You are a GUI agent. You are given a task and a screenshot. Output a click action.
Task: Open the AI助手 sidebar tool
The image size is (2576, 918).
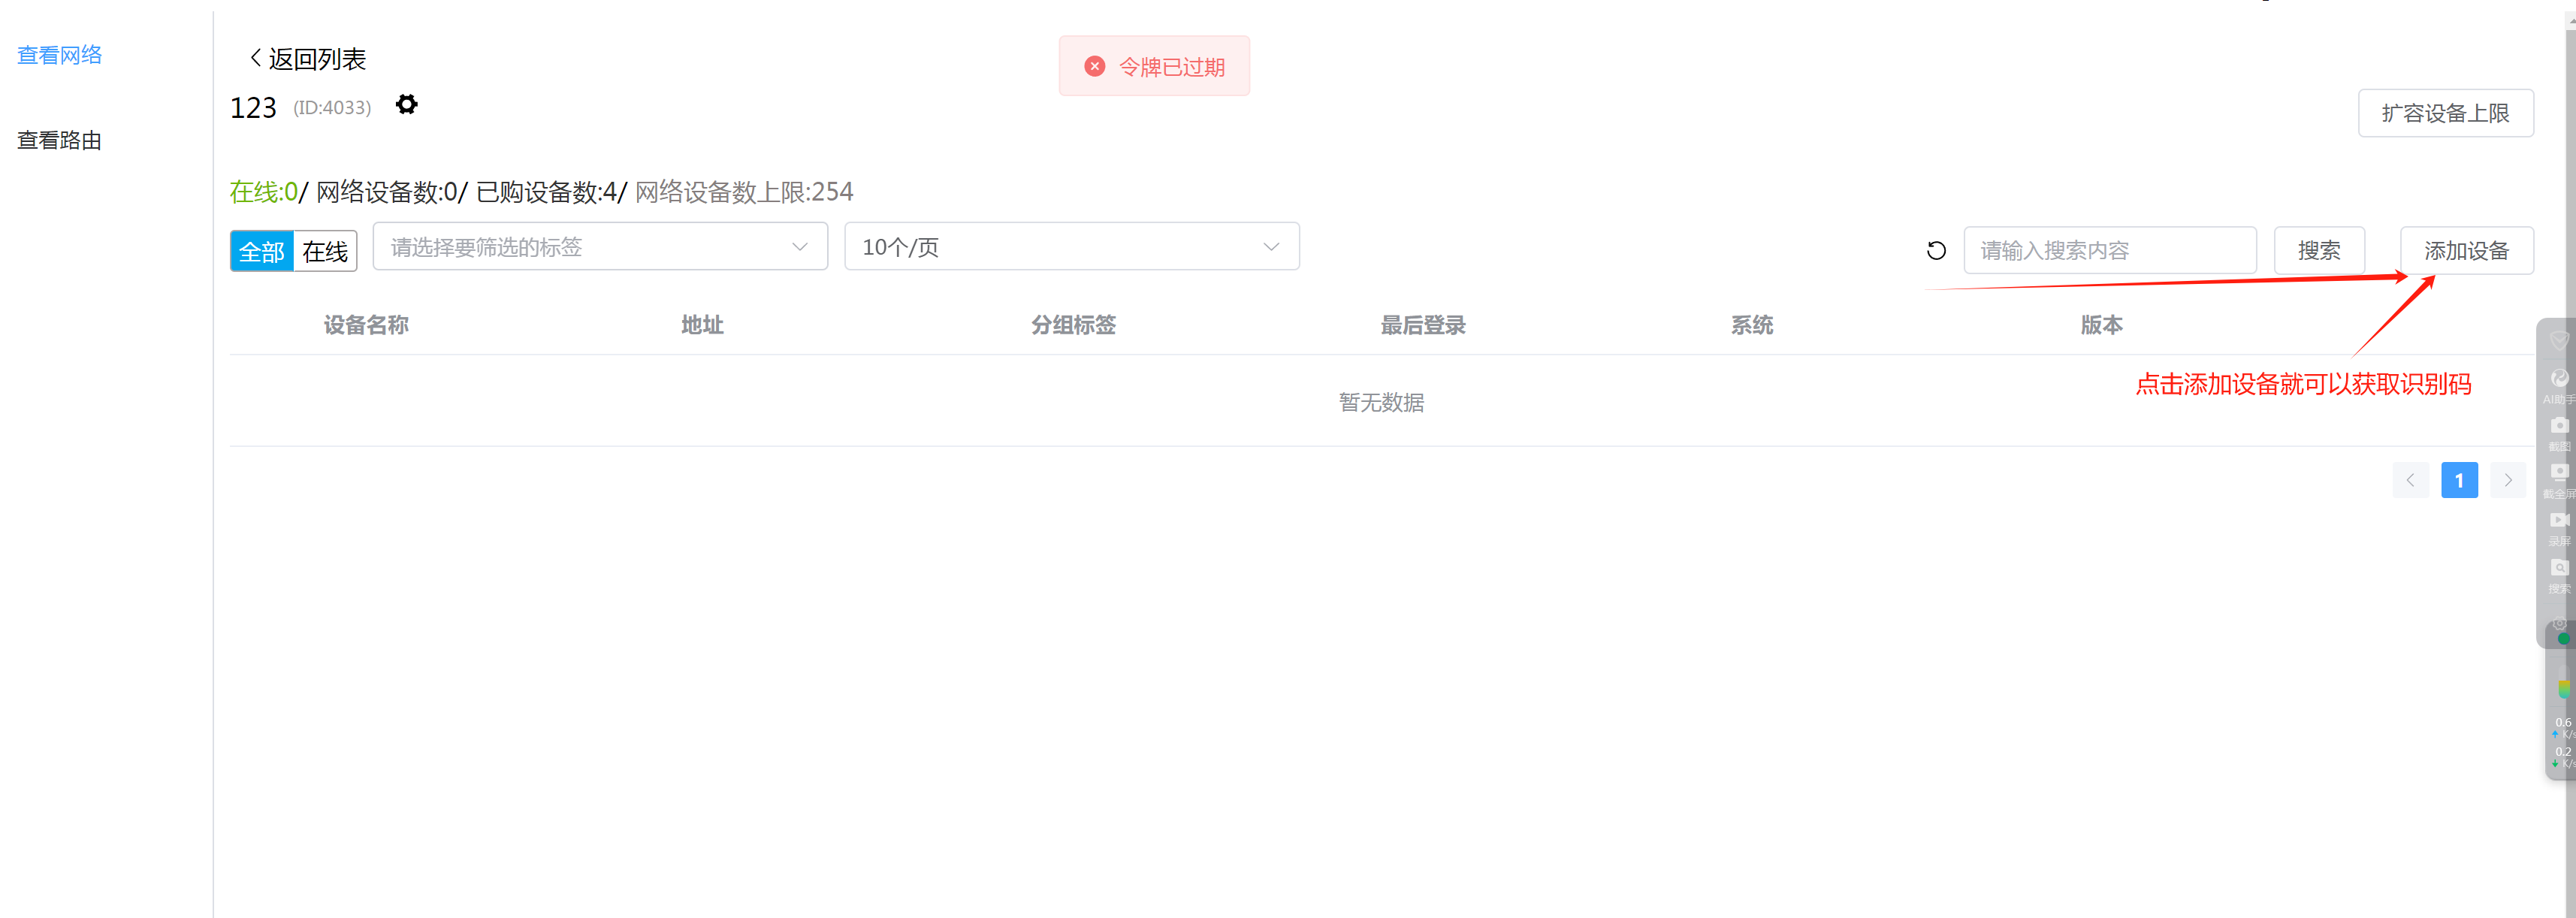(x=2559, y=380)
